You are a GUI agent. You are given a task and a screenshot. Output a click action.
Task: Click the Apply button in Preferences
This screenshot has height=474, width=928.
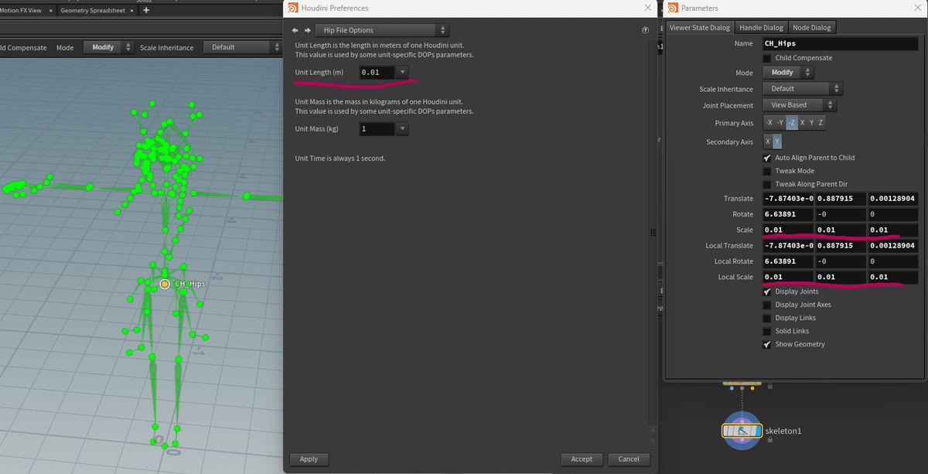[x=309, y=459]
